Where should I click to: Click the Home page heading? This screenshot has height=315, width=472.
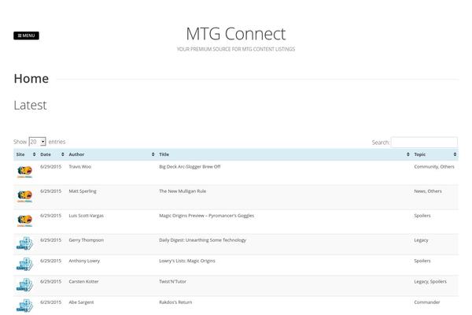click(31, 79)
